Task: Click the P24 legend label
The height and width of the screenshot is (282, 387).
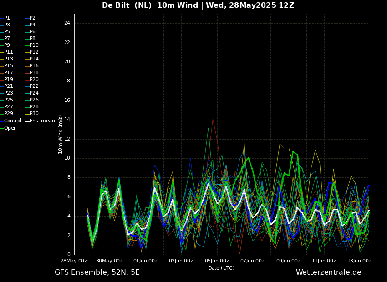Action: [x=34, y=93]
